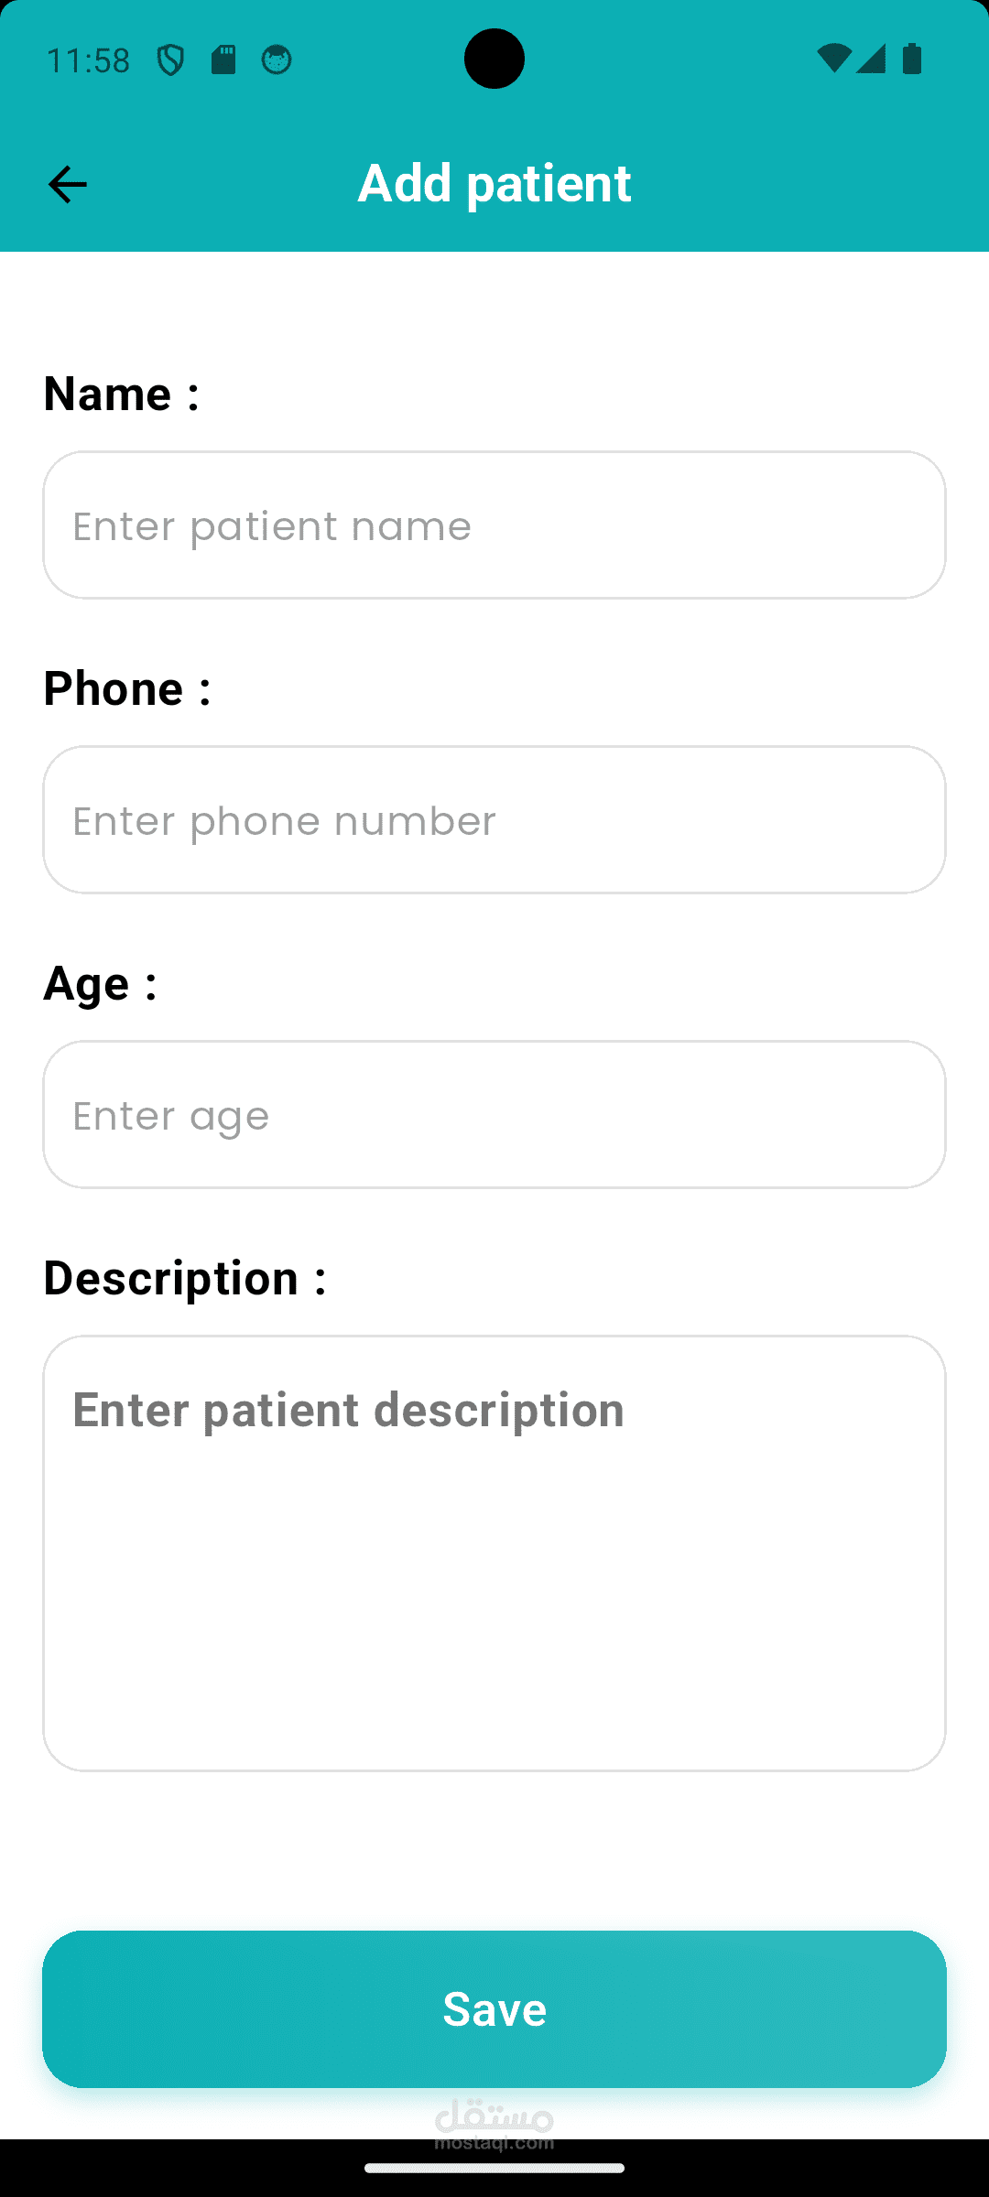Viewport: 989px width, 2197px height.
Task: Tap the shield icon in status bar
Action: pos(170,60)
